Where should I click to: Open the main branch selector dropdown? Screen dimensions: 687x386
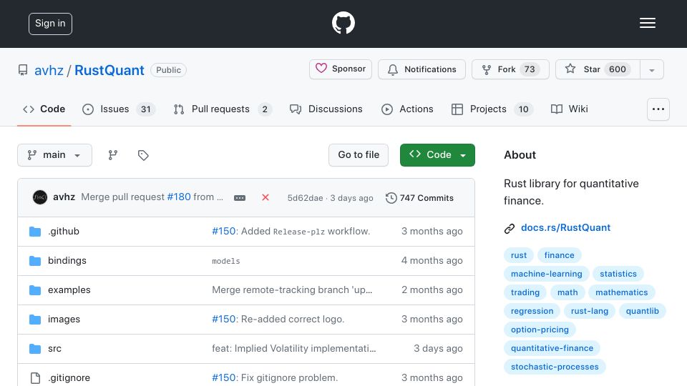pyautogui.click(x=55, y=155)
